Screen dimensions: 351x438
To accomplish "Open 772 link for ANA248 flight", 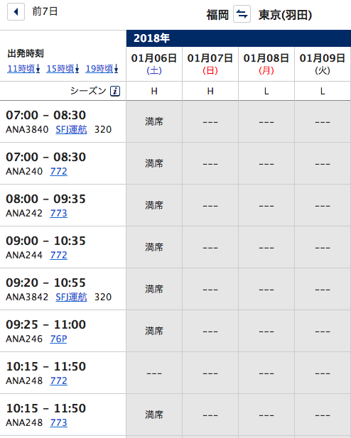I will [59, 380].
